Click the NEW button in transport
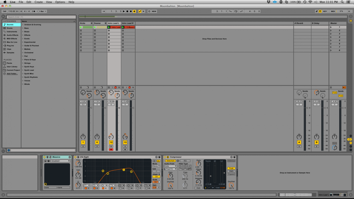354x199 pixels. [154, 11]
